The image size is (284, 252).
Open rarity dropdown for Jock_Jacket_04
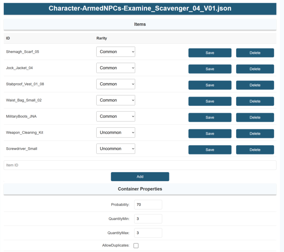pos(115,68)
